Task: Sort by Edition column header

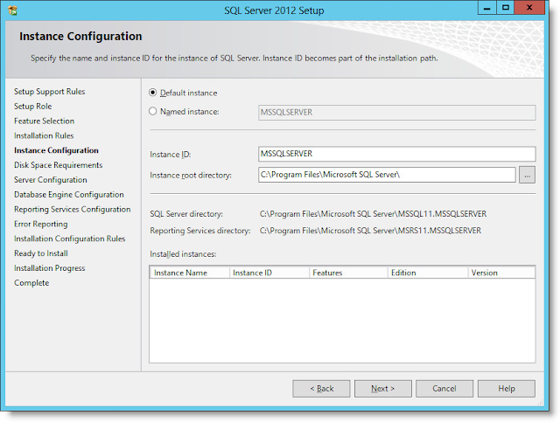Action: 428,273
